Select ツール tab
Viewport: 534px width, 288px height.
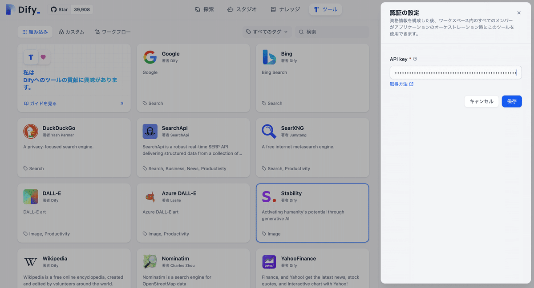(x=325, y=9)
